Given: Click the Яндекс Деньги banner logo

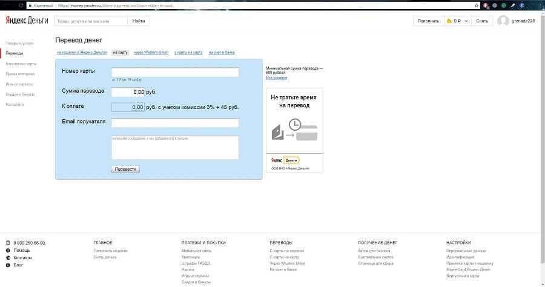Looking at the screenshot, I should pos(285,160).
